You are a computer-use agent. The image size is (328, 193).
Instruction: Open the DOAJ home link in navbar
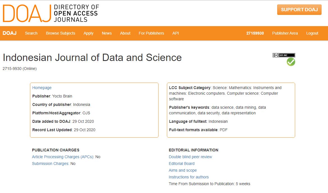point(10,33)
